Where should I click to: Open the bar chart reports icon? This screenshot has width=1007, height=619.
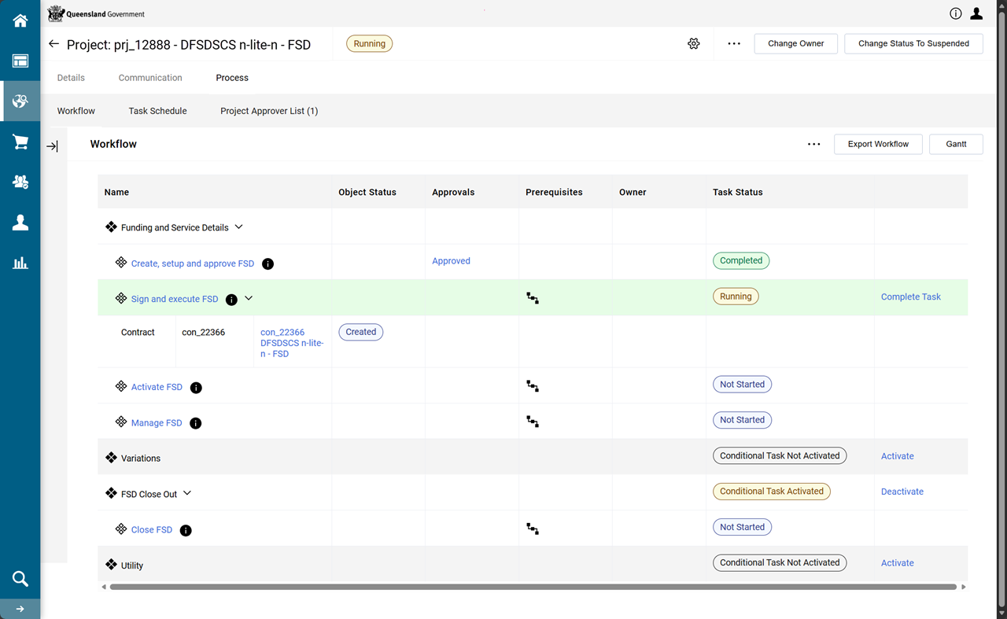tap(20, 263)
